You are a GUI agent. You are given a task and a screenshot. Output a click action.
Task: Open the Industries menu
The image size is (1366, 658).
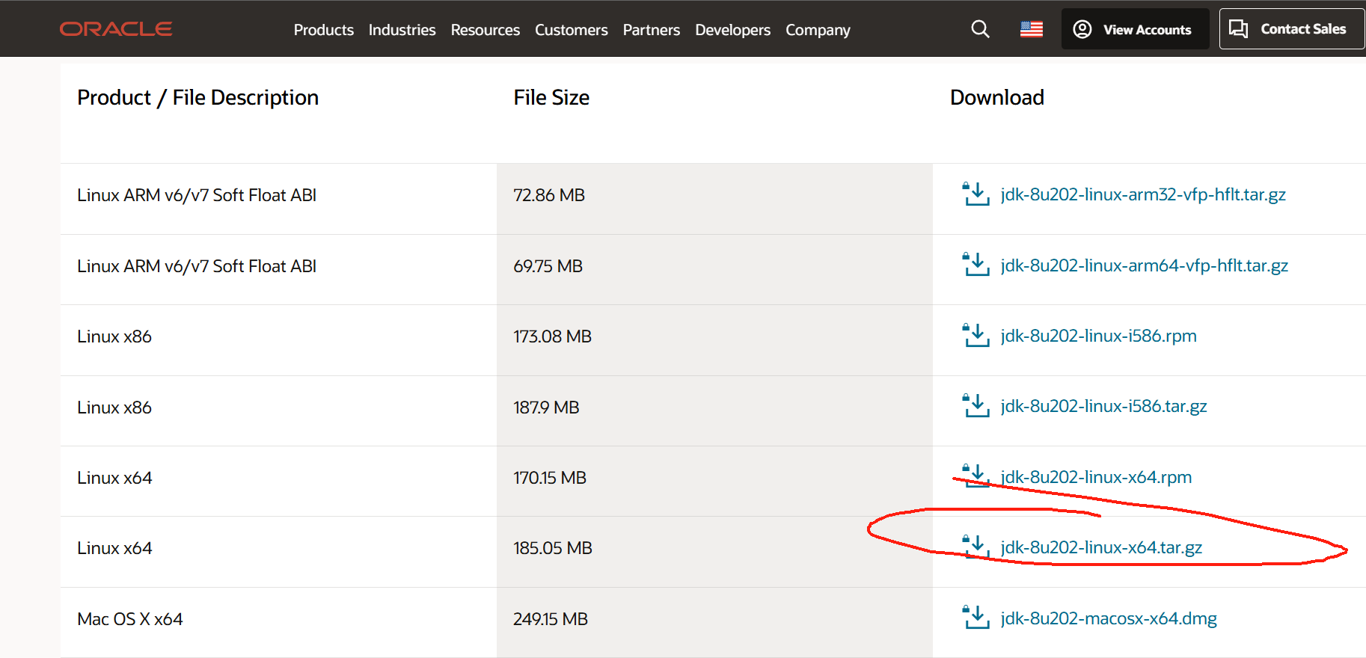[x=402, y=30]
